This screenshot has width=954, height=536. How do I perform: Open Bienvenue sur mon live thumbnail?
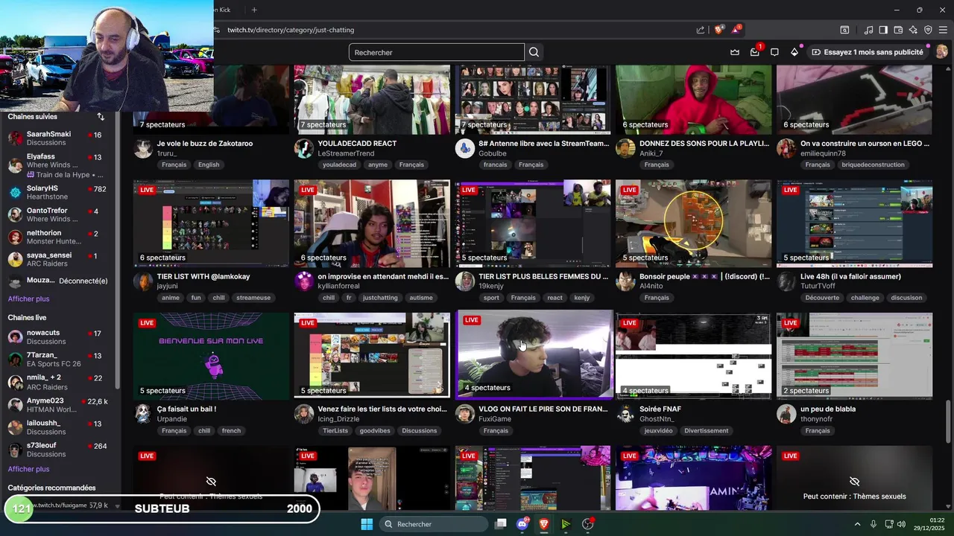pos(211,356)
